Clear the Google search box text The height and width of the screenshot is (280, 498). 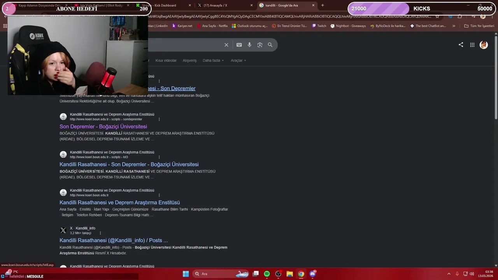(x=226, y=45)
